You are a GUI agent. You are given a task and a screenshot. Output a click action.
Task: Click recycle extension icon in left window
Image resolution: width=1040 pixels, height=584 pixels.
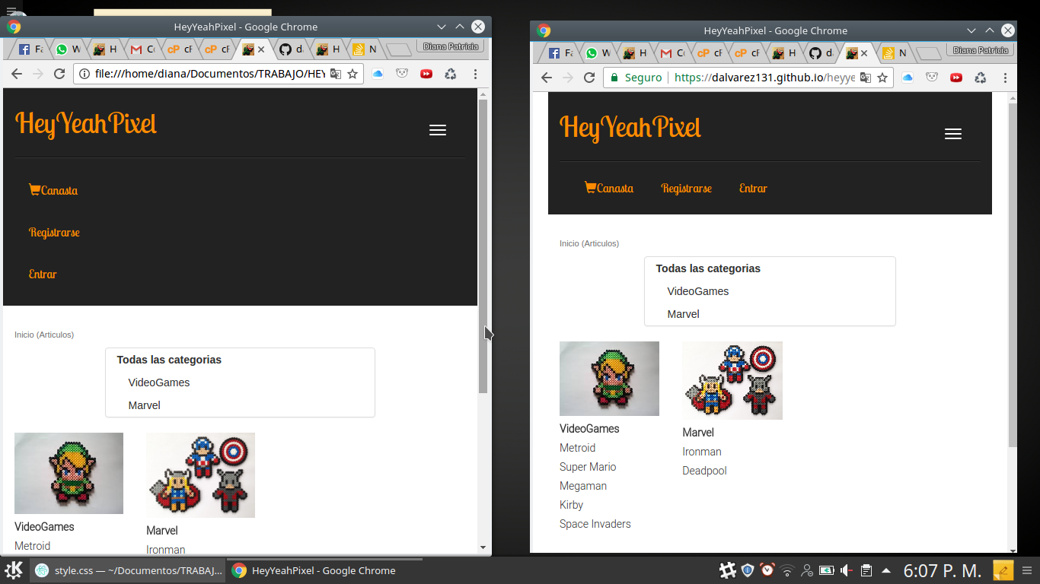coord(451,74)
